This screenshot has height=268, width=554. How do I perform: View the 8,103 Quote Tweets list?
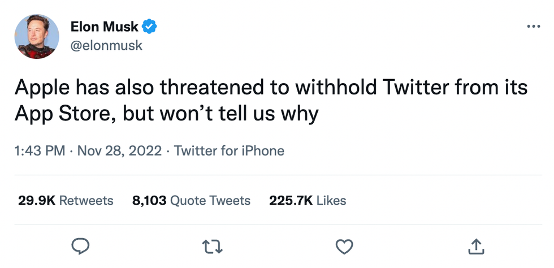(191, 200)
